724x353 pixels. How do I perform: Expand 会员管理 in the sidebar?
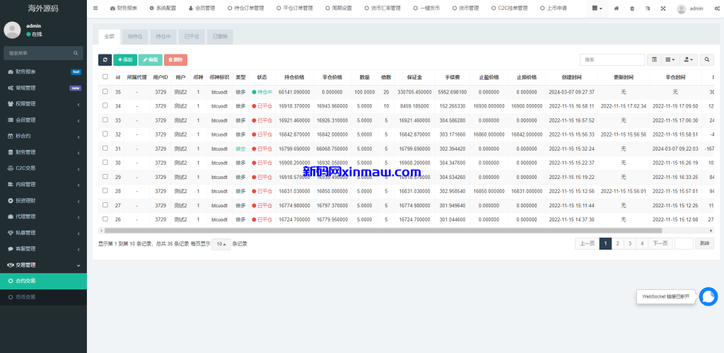(43, 120)
